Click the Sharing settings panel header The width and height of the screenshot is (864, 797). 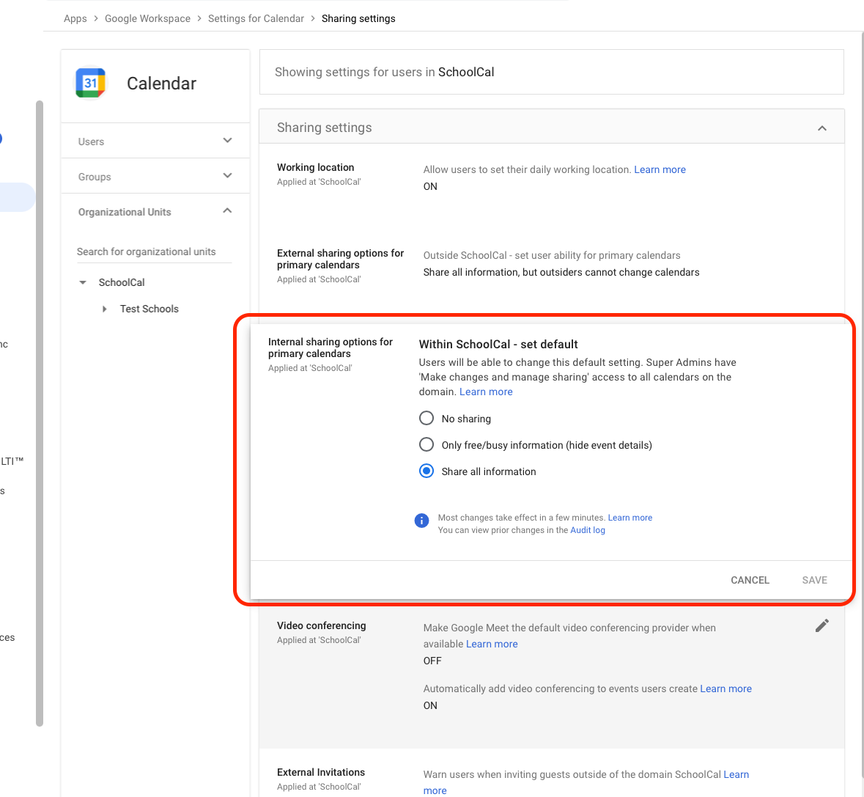click(552, 127)
